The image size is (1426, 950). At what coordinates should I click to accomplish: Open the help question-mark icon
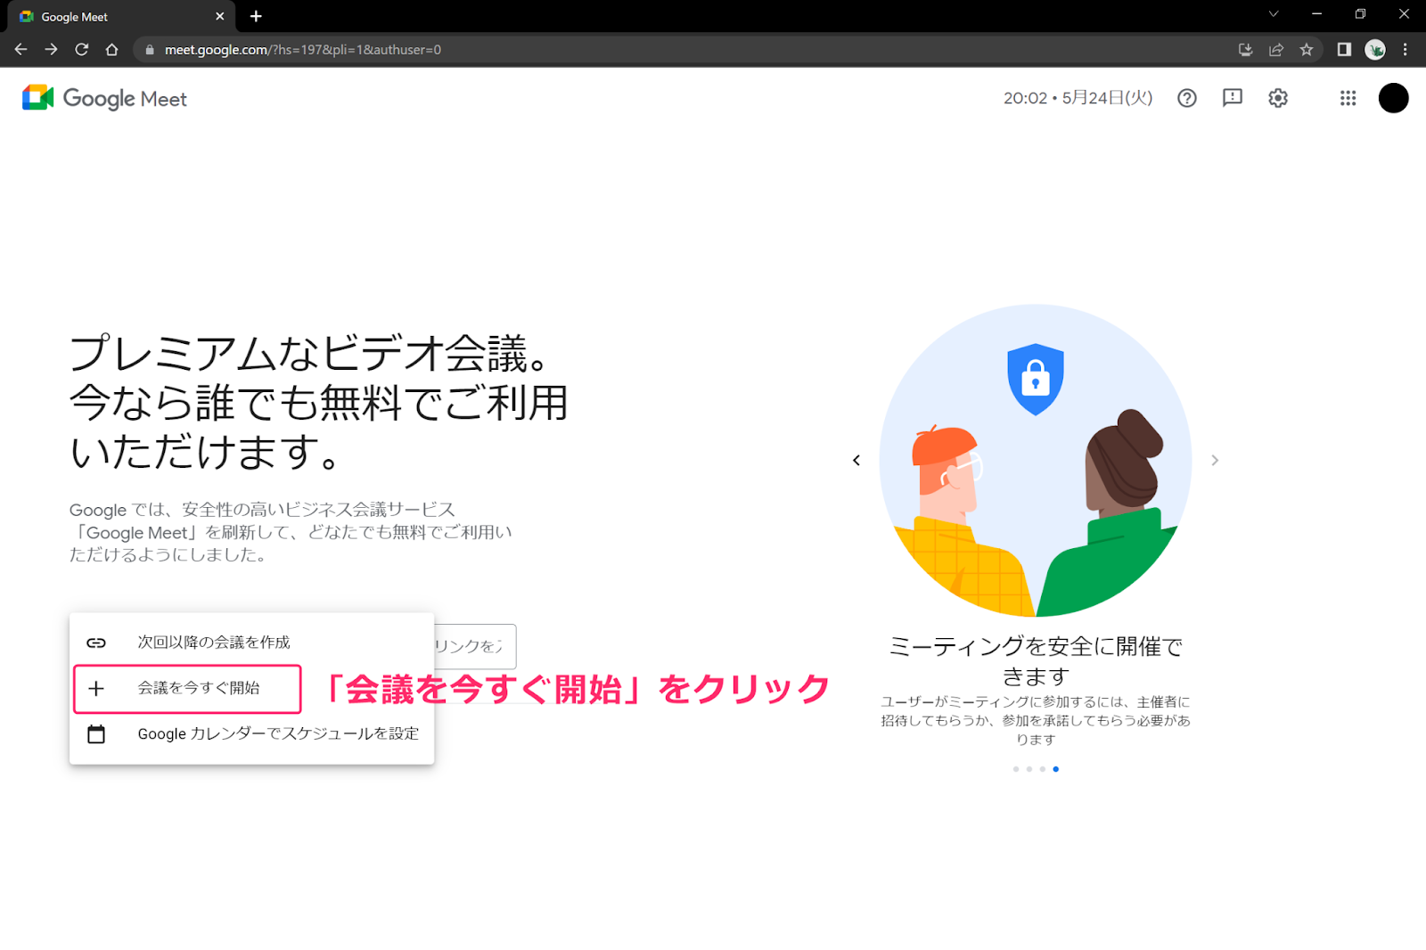[1186, 98]
